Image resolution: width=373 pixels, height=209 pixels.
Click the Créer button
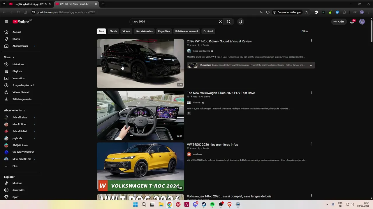pyautogui.click(x=339, y=22)
